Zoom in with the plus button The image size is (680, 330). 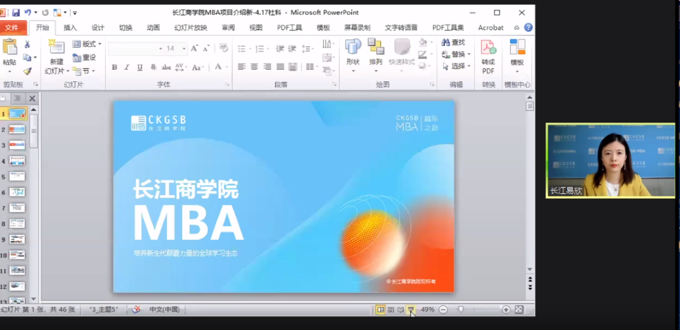[505, 309]
